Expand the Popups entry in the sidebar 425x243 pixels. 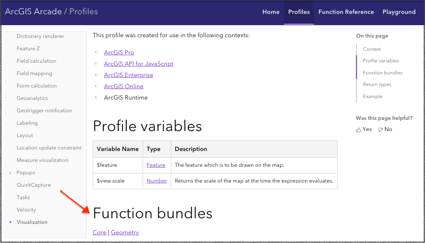point(10,172)
